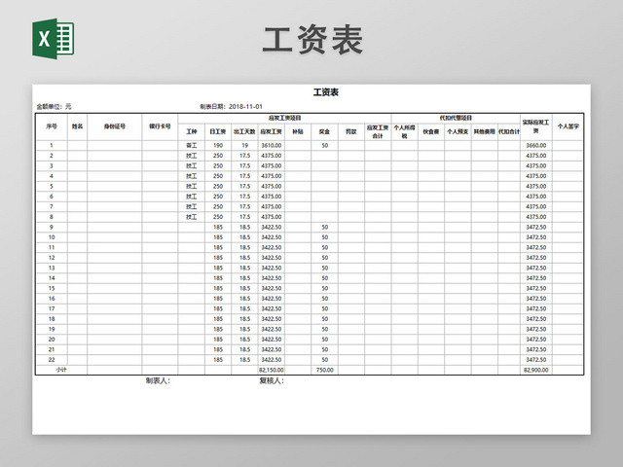Click the 序号 column header
The image size is (623, 467).
(x=52, y=126)
